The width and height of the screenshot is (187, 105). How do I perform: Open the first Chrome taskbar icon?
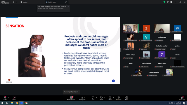pyautogui.click(x=17, y=103)
